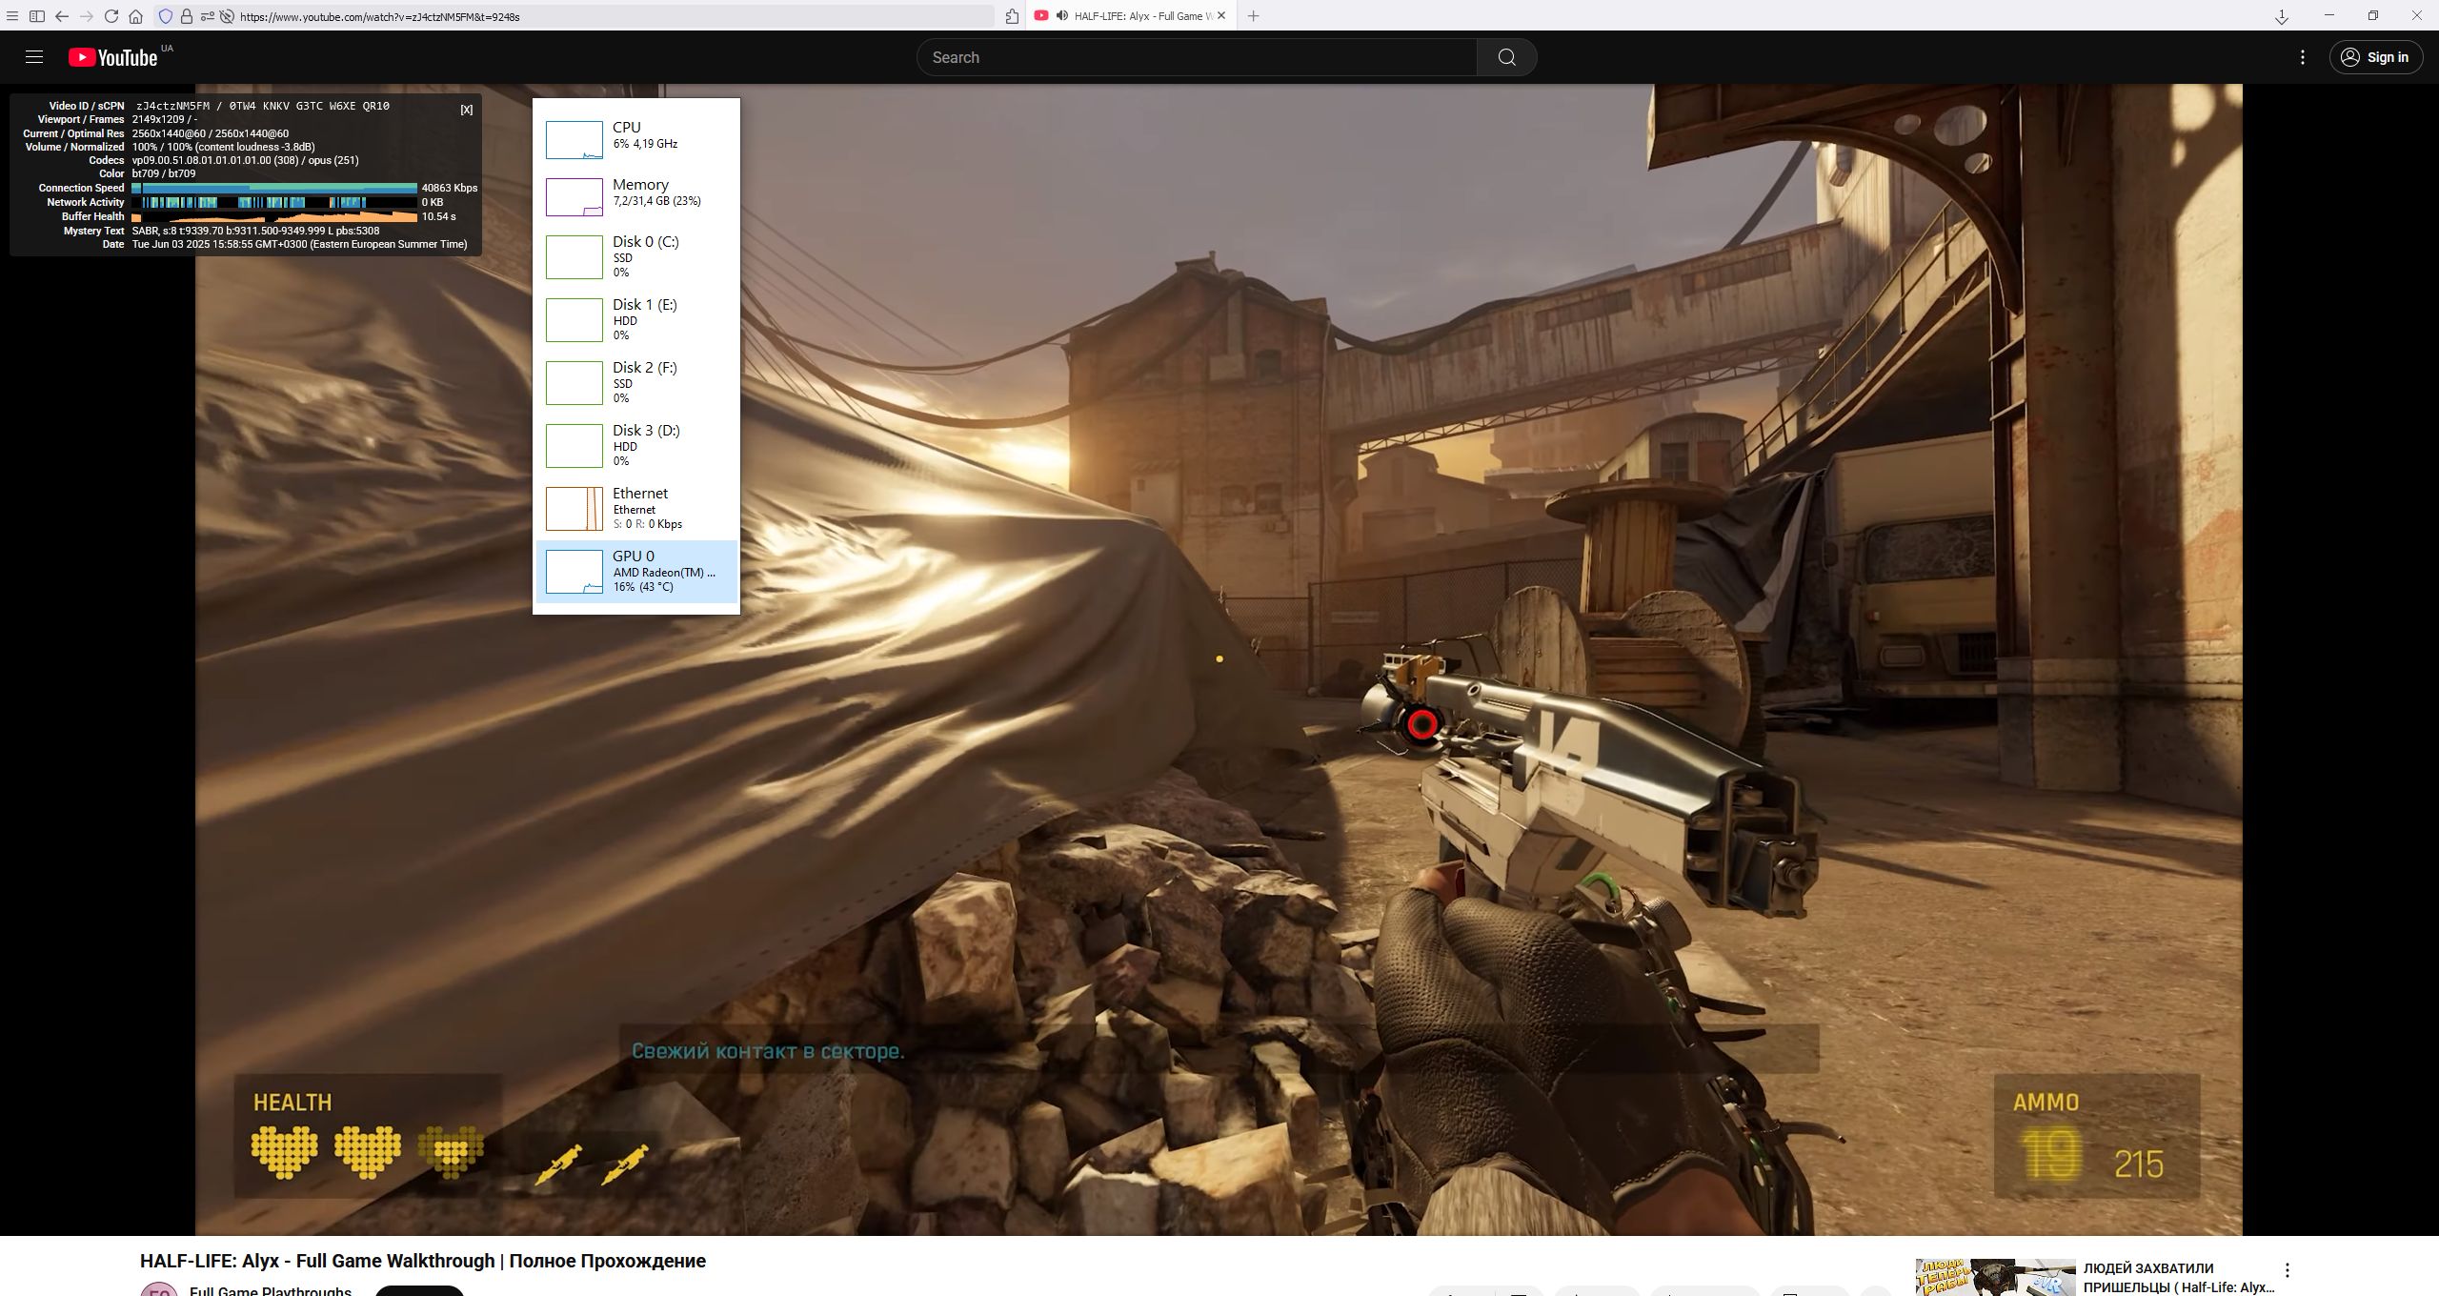2439x1296 pixels.
Task: Open the Full Game Playthroughs channel
Action: click(x=270, y=1290)
